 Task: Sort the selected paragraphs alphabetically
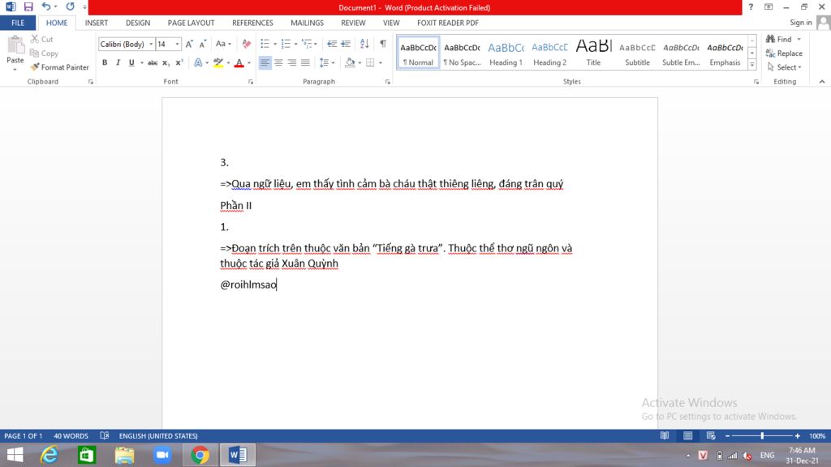(364, 44)
